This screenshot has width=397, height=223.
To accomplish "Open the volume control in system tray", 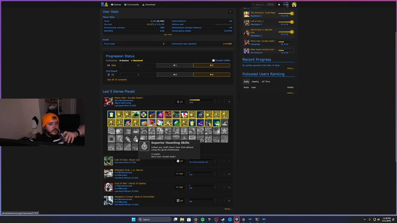I will (x=378, y=220).
